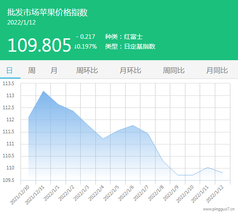The height and width of the screenshot is (214, 238).
Task: Click the 2022/1/12 last data point
Action: click(x=222, y=173)
